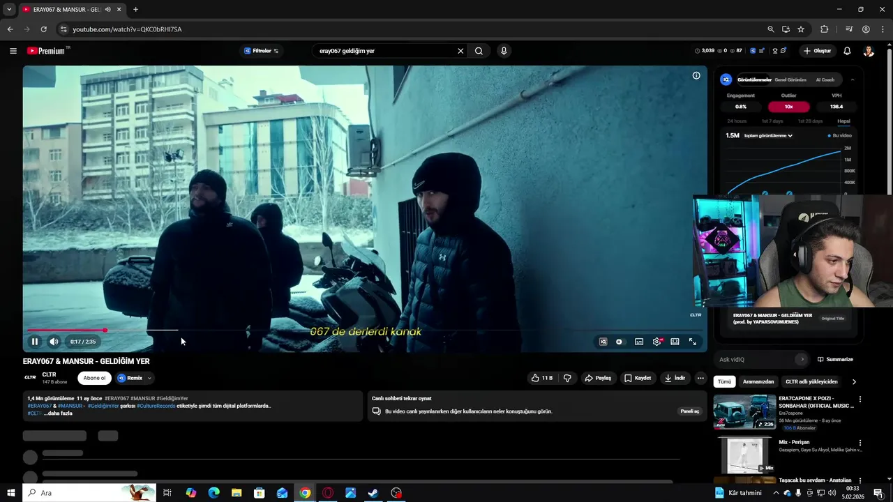The width and height of the screenshot is (893, 502).
Task: Show more chips with right arrow
Action: point(854,381)
